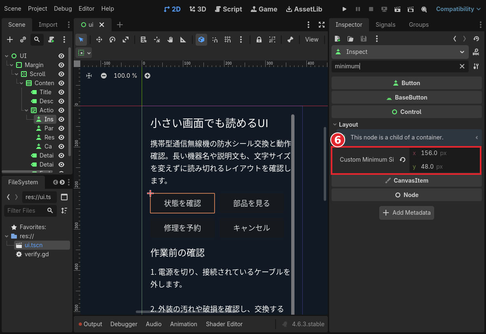The image size is (486, 334).
Task: Switch to the Script workspace
Action: click(229, 9)
